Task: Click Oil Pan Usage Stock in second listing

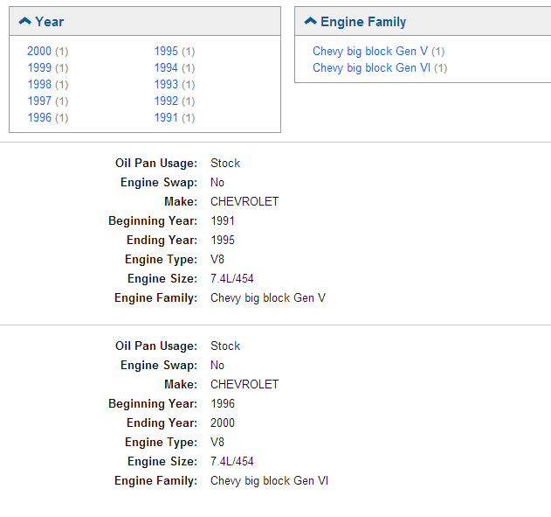Action: pos(225,346)
